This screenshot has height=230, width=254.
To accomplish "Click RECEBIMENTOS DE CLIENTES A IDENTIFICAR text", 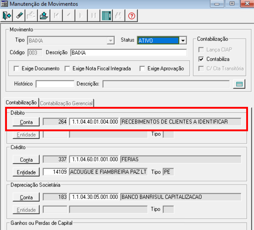I will (x=175, y=122).
